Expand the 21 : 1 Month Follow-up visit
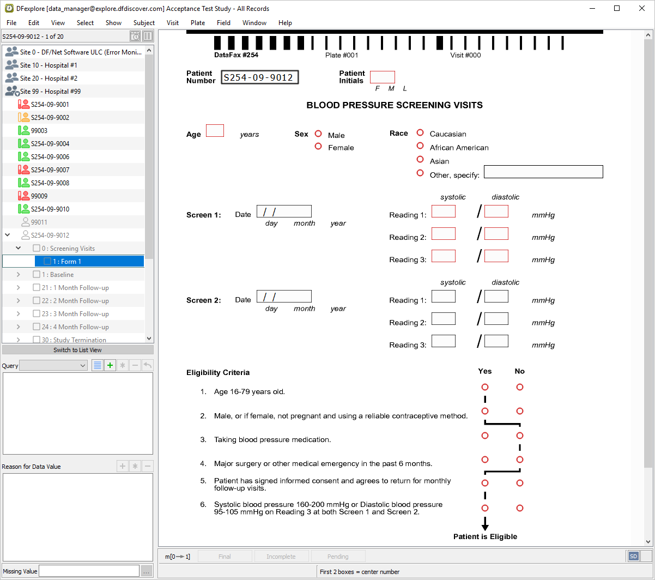Viewport: 655px width, 580px height. pyautogui.click(x=19, y=288)
